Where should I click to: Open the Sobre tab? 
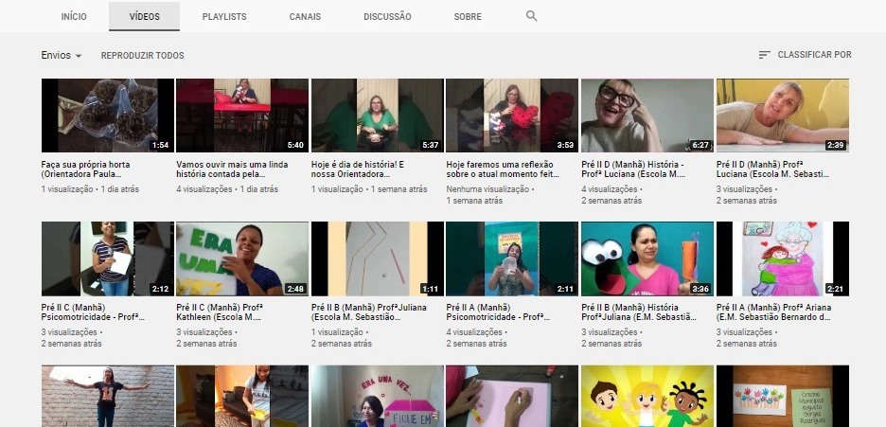pyautogui.click(x=467, y=17)
